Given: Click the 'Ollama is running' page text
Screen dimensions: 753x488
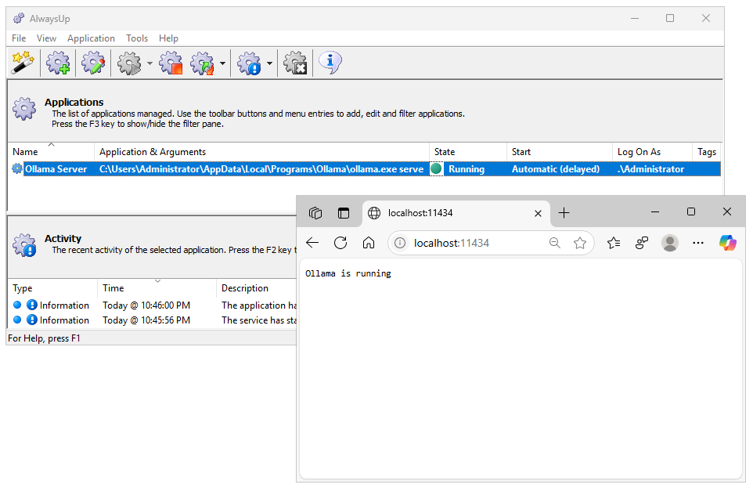Looking at the screenshot, I should coord(348,273).
